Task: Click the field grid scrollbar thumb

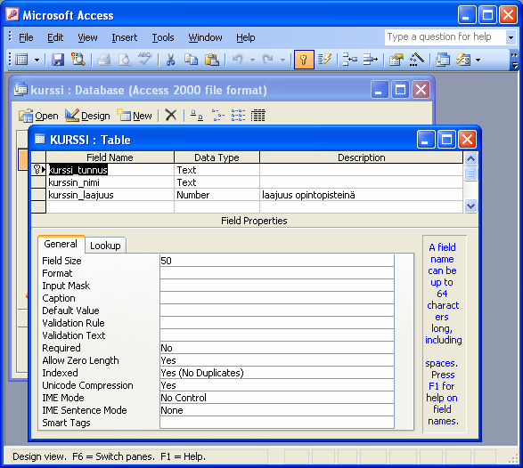Action: pos(470,173)
